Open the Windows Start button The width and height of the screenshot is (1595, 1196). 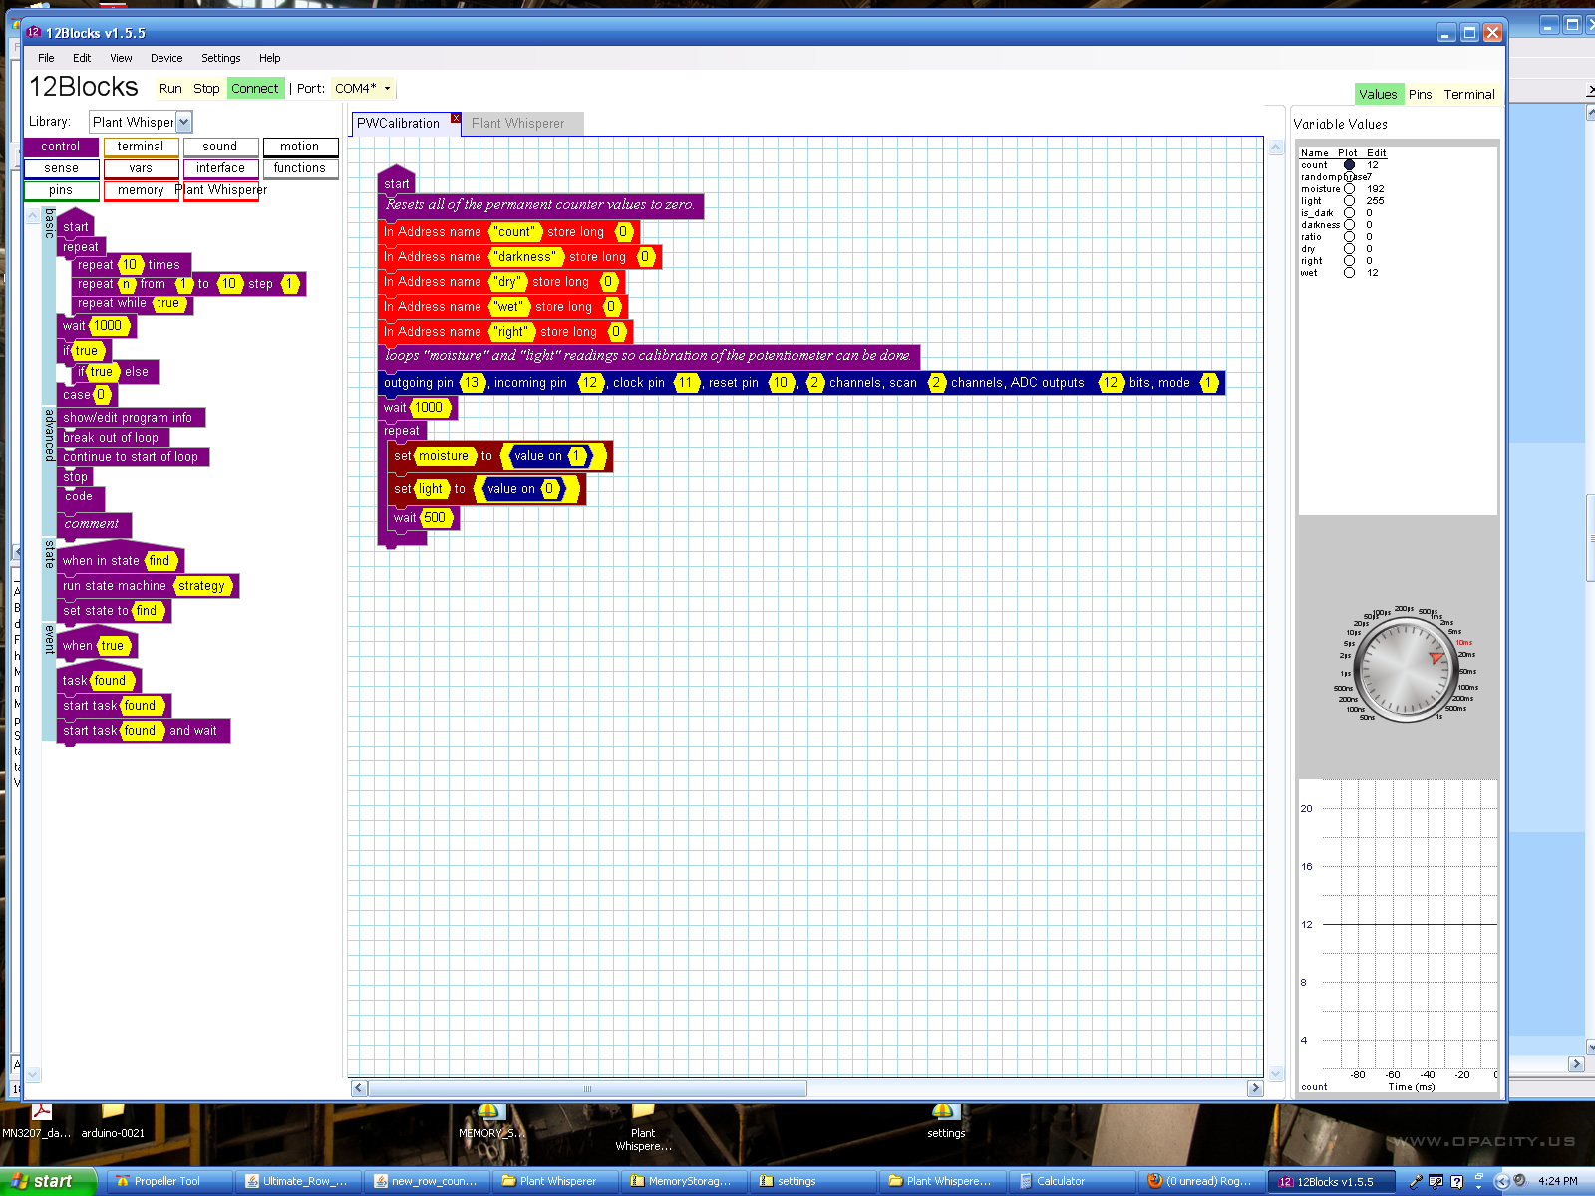(48, 1181)
